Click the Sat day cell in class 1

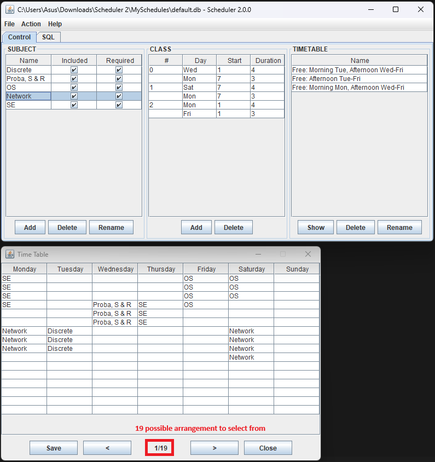coord(199,88)
